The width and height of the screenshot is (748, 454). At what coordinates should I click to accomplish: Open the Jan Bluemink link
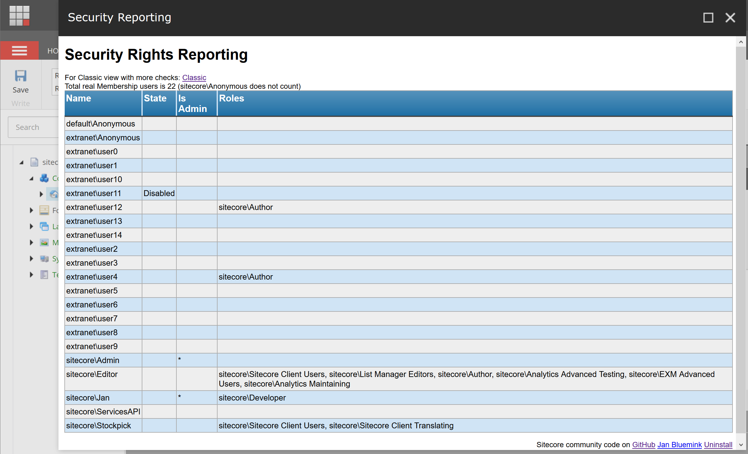[680, 445]
